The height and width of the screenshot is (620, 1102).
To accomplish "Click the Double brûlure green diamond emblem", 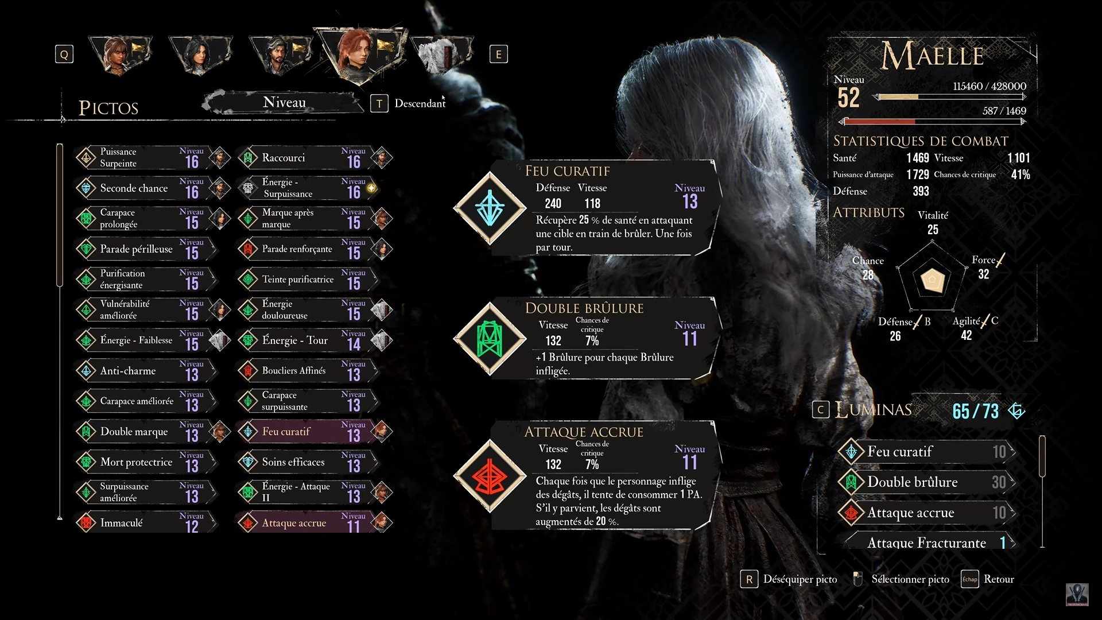I will 490,338.
